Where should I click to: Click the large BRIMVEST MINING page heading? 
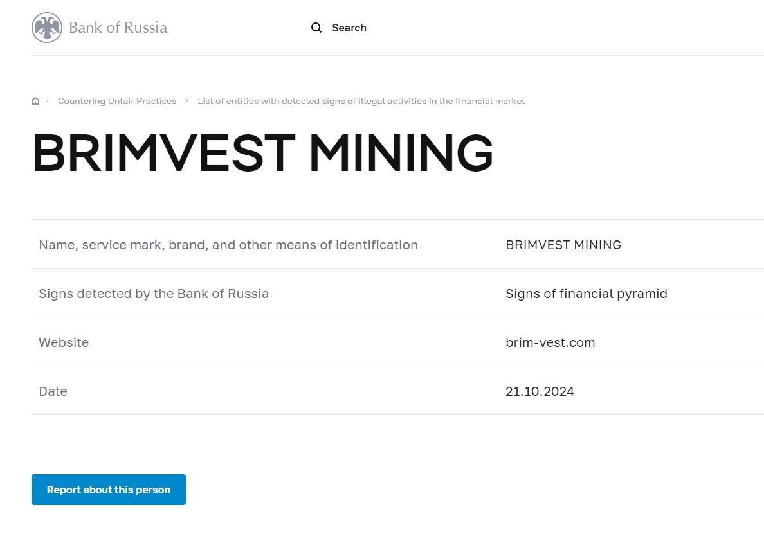pos(262,153)
